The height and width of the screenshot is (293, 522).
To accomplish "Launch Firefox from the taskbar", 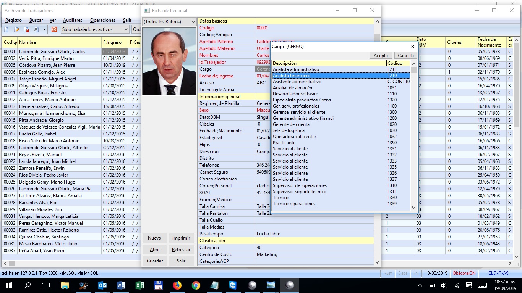I will click(177, 285).
